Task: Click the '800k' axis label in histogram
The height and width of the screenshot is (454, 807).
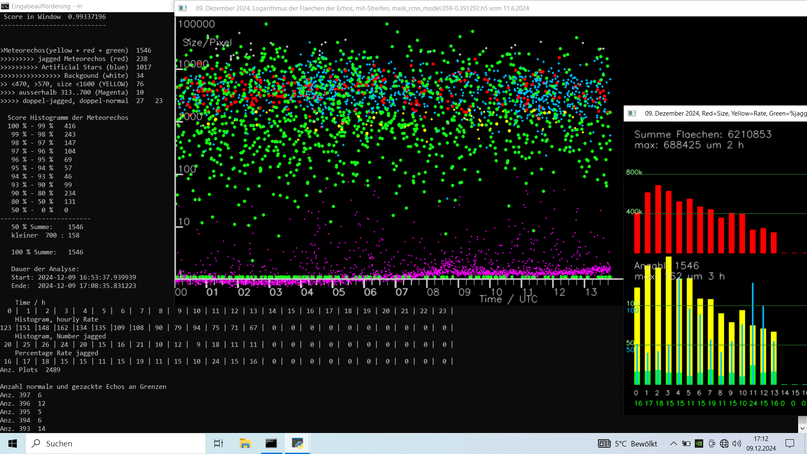Action: (x=634, y=172)
